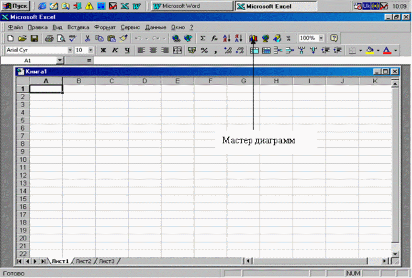412x278 pixels.
Task: Open the Файл menu
Action: pos(15,27)
